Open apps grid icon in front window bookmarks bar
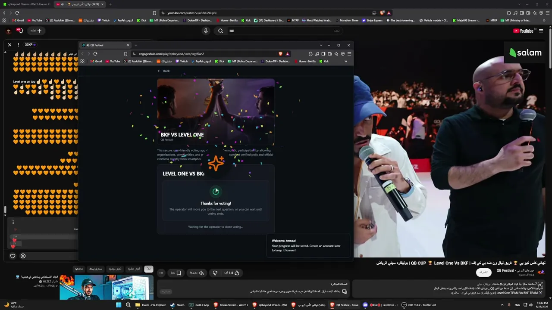Image resolution: width=552 pixels, height=310 pixels. tap(82, 61)
